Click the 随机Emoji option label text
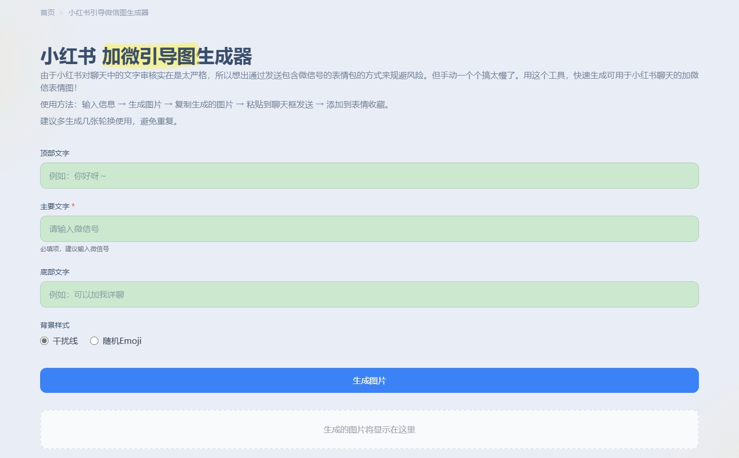Screen dimensions: 739x458 (122, 341)
